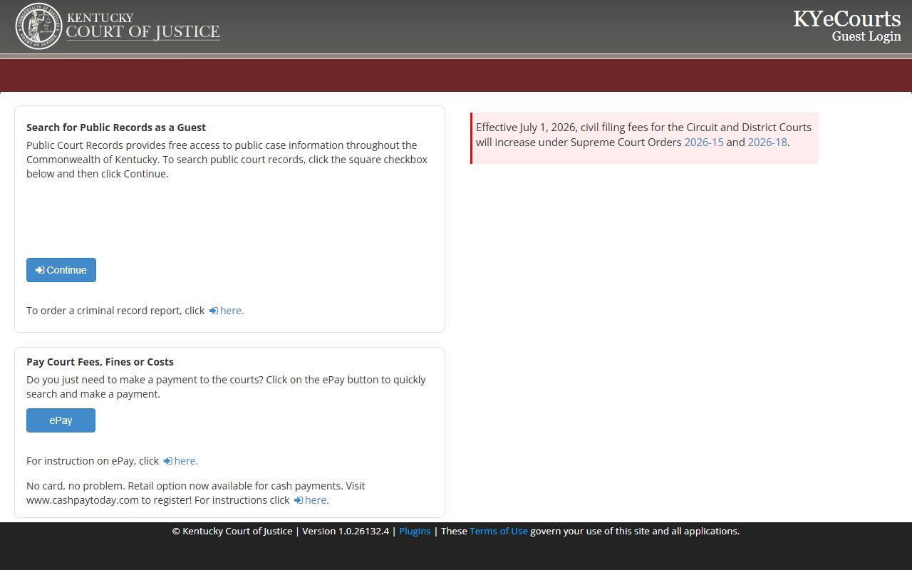Open the Plugins link in footer
Image resolution: width=912 pixels, height=570 pixels.
click(x=415, y=531)
